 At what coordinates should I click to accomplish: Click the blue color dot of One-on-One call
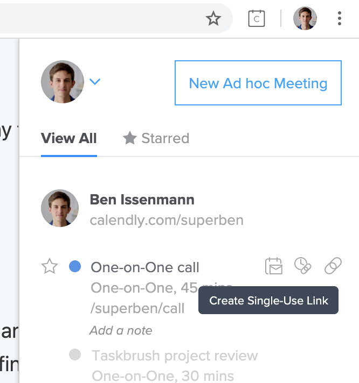(75, 266)
